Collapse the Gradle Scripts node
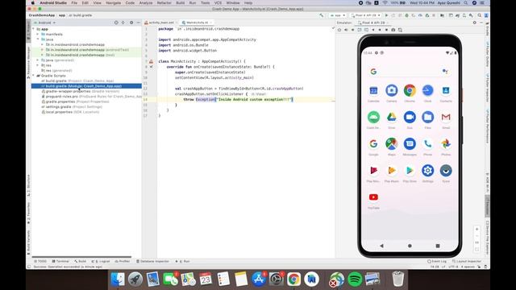The height and width of the screenshot is (290, 516). (x=34, y=76)
